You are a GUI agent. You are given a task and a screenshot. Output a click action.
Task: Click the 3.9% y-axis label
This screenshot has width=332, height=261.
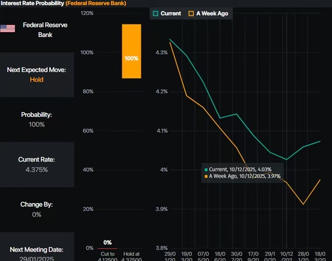pyautogui.click(x=162, y=209)
